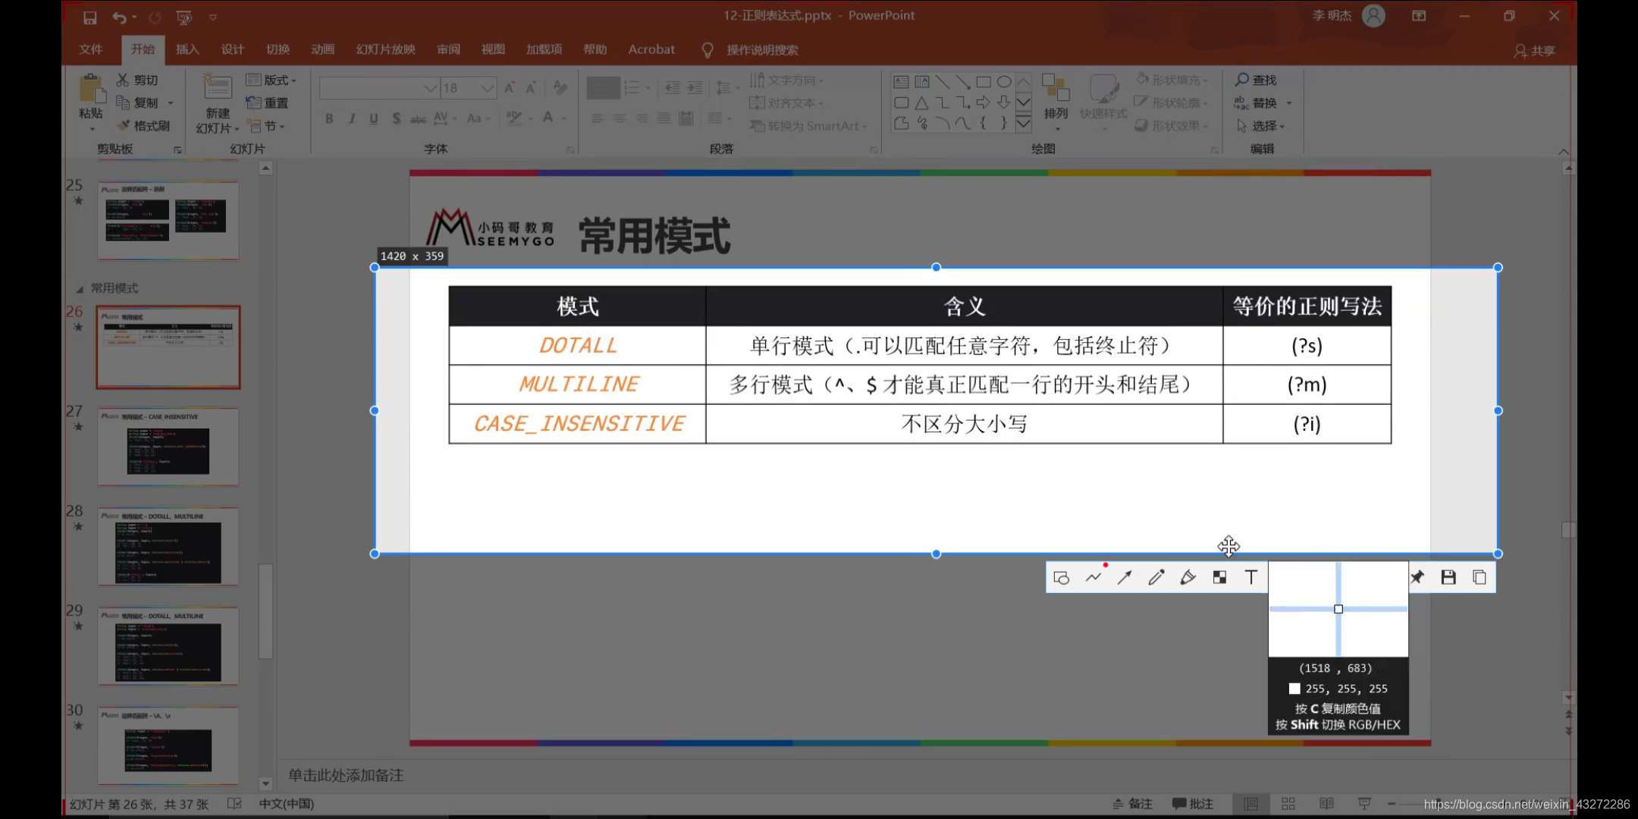The width and height of the screenshot is (1638, 819).
Task: Open the font size dropdown
Action: pyautogui.click(x=488, y=88)
